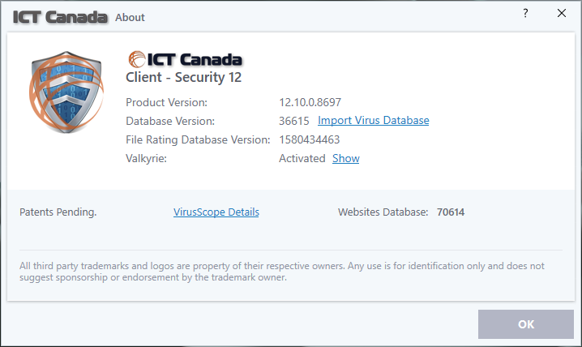The image size is (582, 347).
Task: Click the About title in the title bar
Action: (x=131, y=17)
